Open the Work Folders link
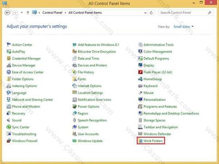 (x=153, y=141)
